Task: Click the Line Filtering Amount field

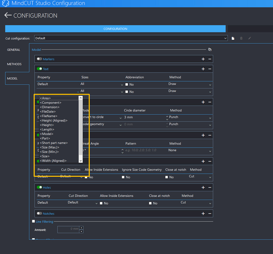Action: pyautogui.click(x=68, y=229)
